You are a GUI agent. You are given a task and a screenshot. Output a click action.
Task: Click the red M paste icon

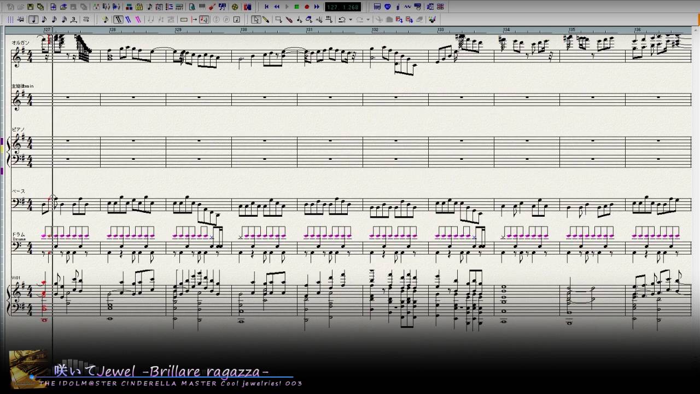[x=410, y=20]
